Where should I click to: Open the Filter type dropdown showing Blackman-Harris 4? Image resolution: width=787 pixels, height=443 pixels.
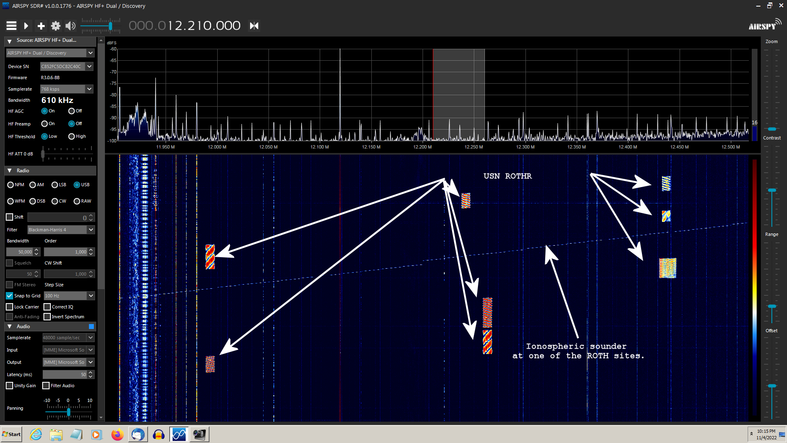pos(91,230)
